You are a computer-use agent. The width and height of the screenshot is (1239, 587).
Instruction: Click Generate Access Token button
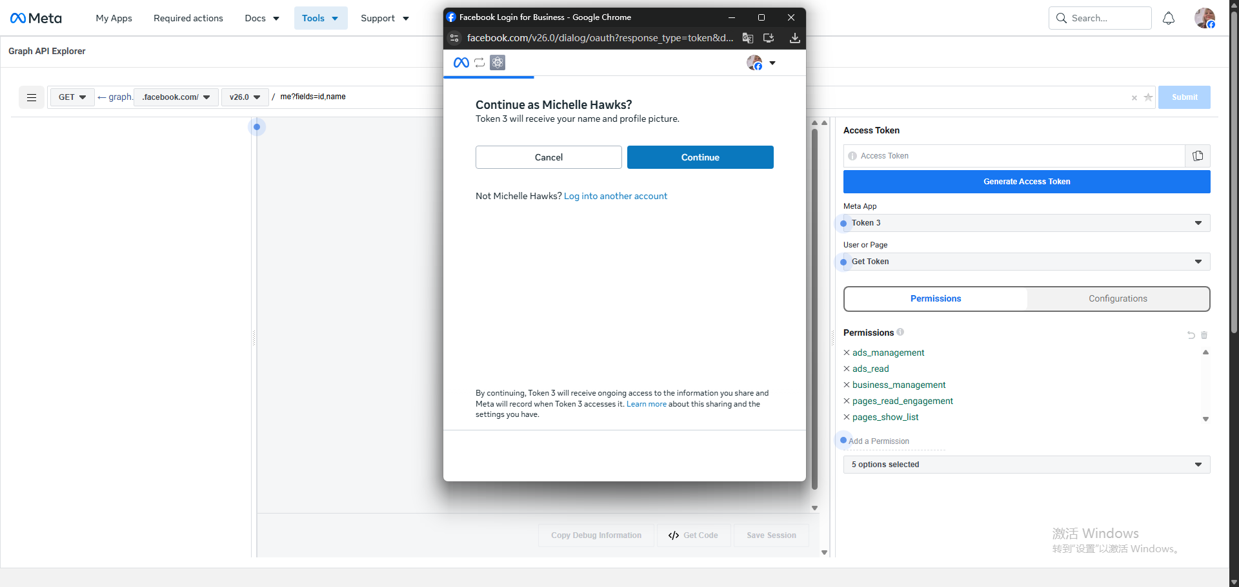pyautogui.click(x=1027, y=182)
